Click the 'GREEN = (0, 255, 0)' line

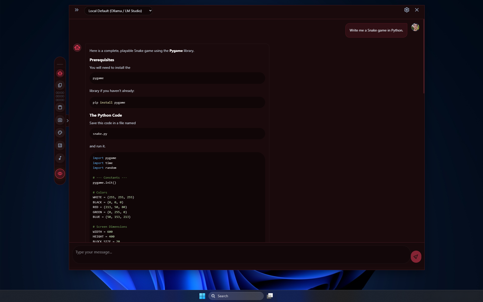coord(110,212)
